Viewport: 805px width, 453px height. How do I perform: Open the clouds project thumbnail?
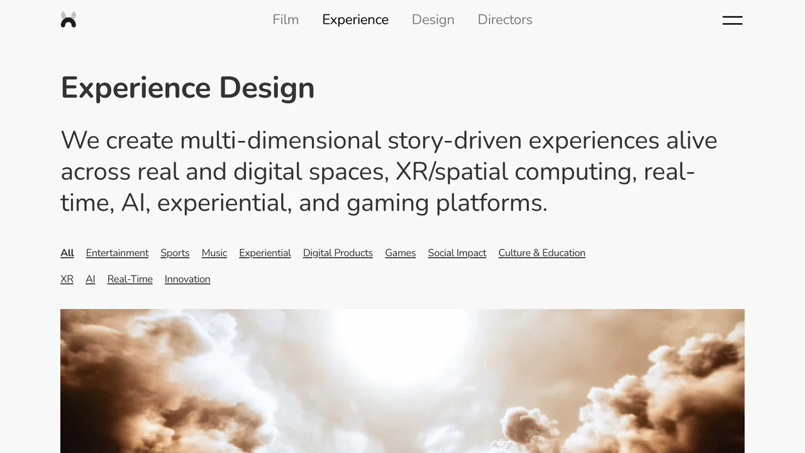(402, 381)
